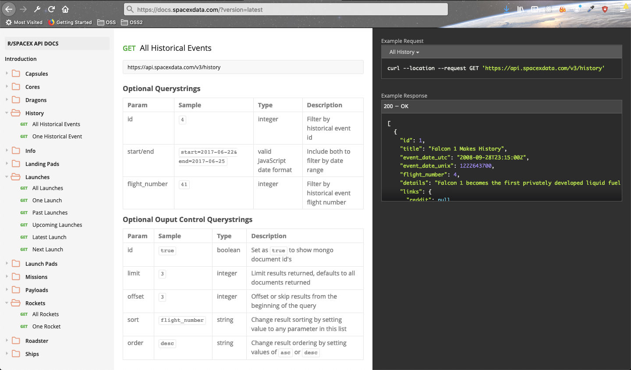Toggle the sidebar view icon
The width and height of the screenshot is (631, 370).
535,9
